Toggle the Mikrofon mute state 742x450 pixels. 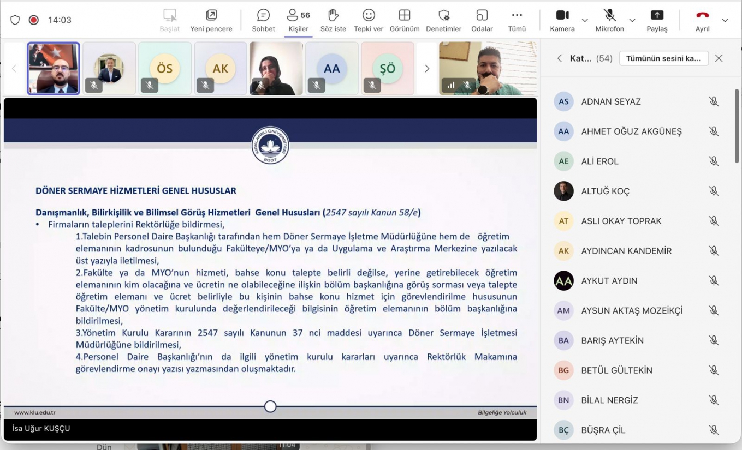(610, 20)
